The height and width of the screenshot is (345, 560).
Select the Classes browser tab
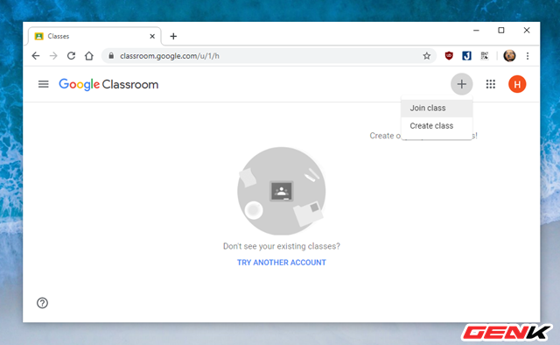coord(94,36)
